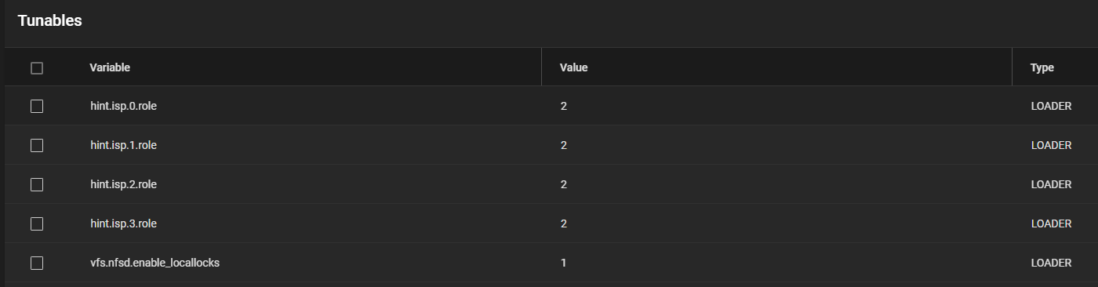Sort by the Value column header
The width and height of the screenshot is (1098, 287).
coord(573,67)
